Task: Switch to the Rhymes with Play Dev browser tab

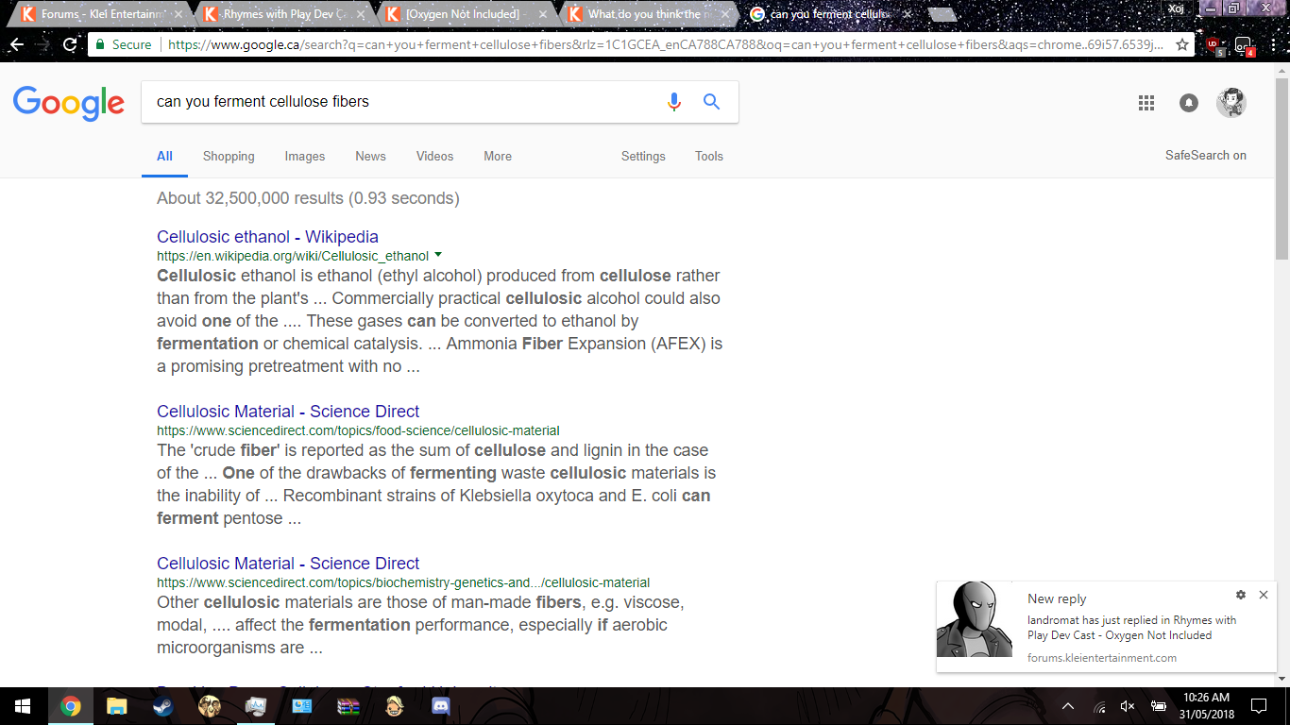Action: 283,14
